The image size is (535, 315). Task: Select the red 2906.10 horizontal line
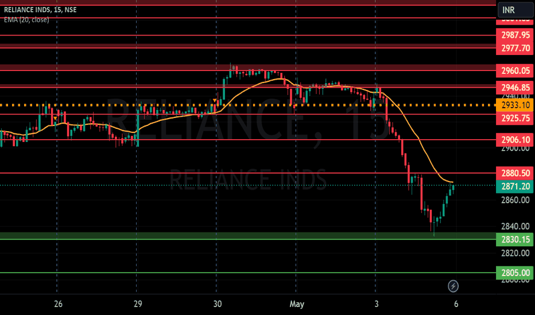(248, 140)
